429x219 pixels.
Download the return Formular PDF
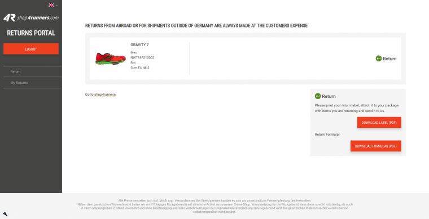(x=375, y=146)
